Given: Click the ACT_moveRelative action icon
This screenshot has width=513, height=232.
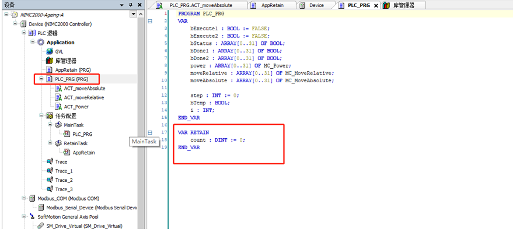Looking at the screenshot, I should pos(58,97).
